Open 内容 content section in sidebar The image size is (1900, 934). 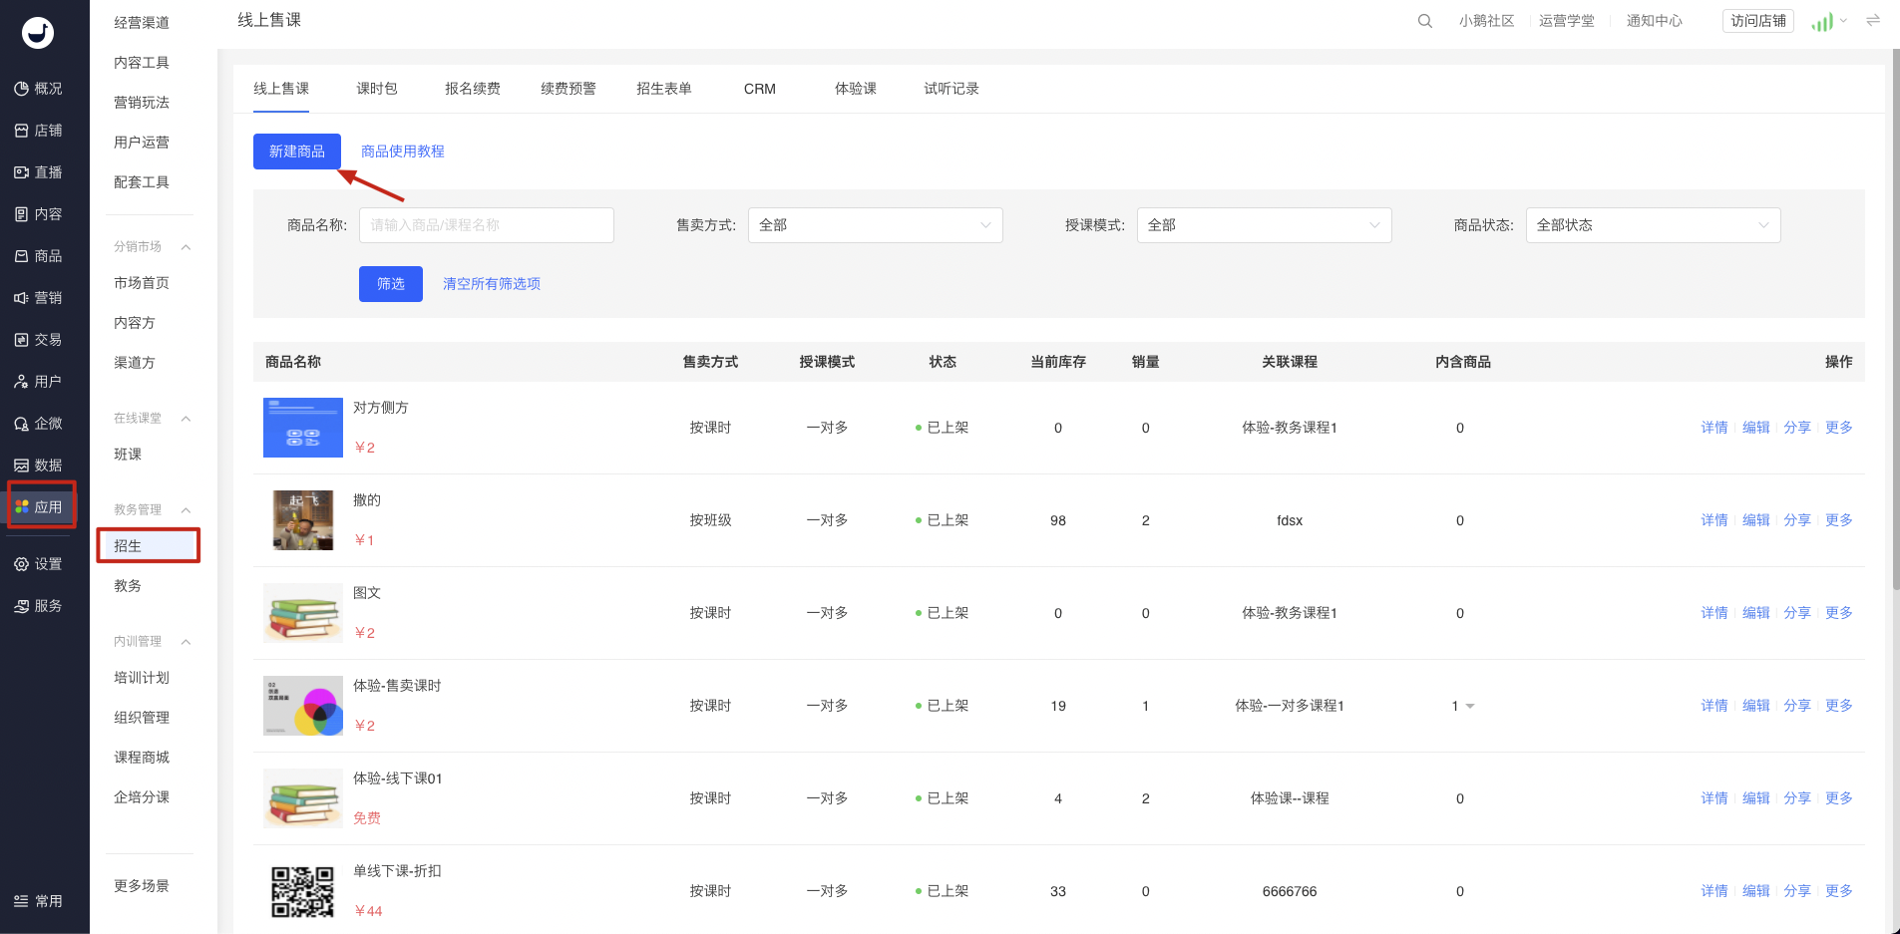point(38,214)
